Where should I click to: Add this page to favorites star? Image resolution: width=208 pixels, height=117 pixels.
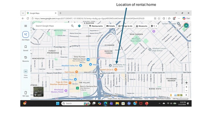pyautogui.click(x=159, y=19)
